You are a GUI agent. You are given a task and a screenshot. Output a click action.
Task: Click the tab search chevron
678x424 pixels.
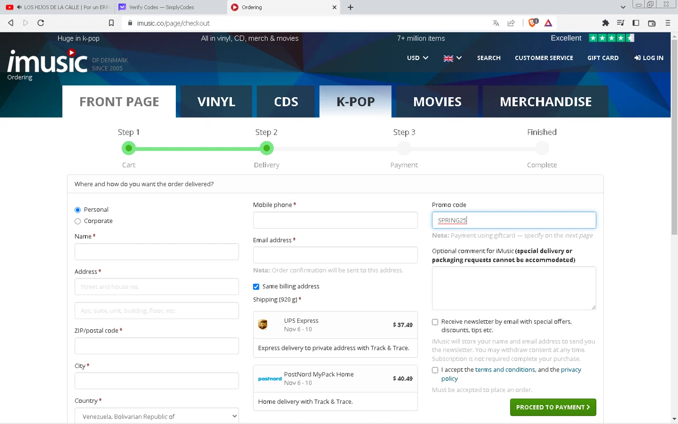tap(623, 7)
